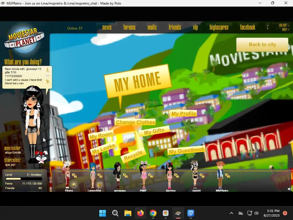Select friend avatar MSPRetro
Image resolution: width=293 pixels, height=220 pixels.
tap(220, 175)
